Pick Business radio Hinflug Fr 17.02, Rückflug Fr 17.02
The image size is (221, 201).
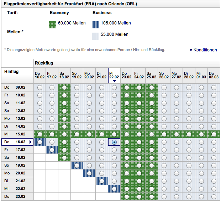tap(52, 150)
